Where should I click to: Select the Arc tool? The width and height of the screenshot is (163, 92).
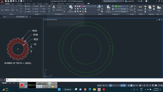click(17, 8)
